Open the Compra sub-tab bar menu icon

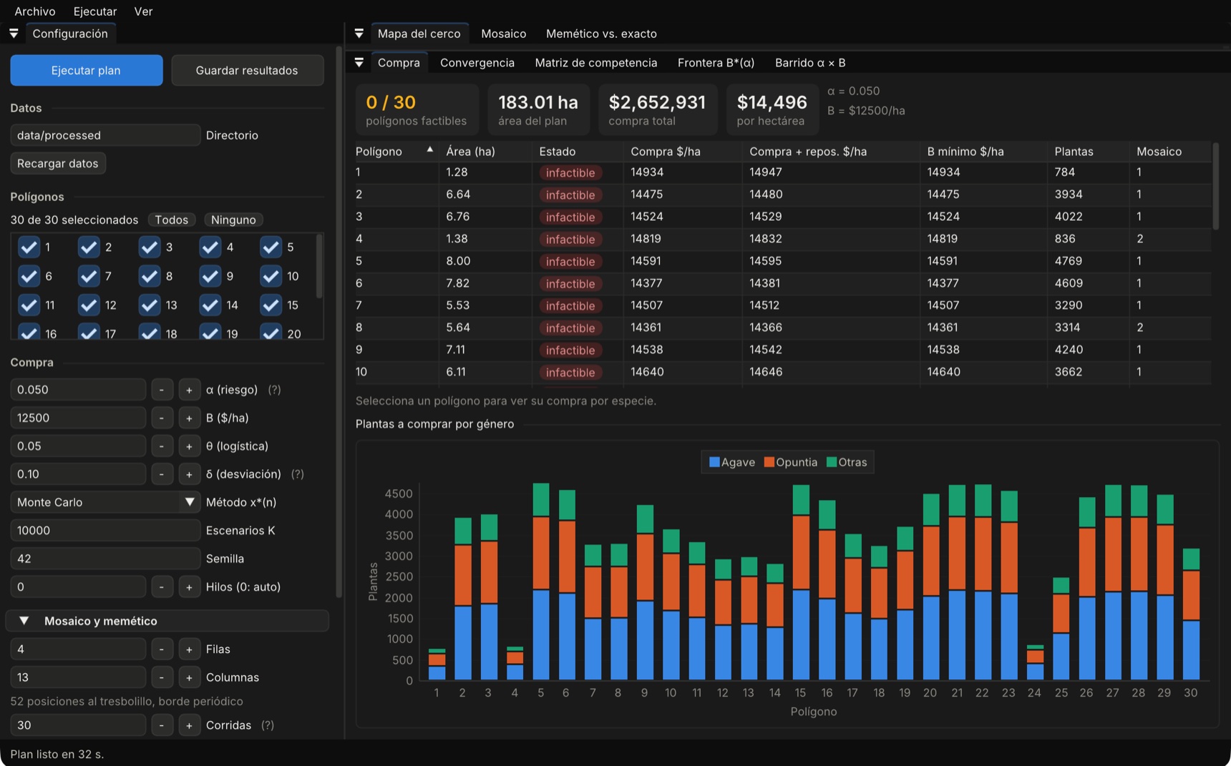(359, 63)
